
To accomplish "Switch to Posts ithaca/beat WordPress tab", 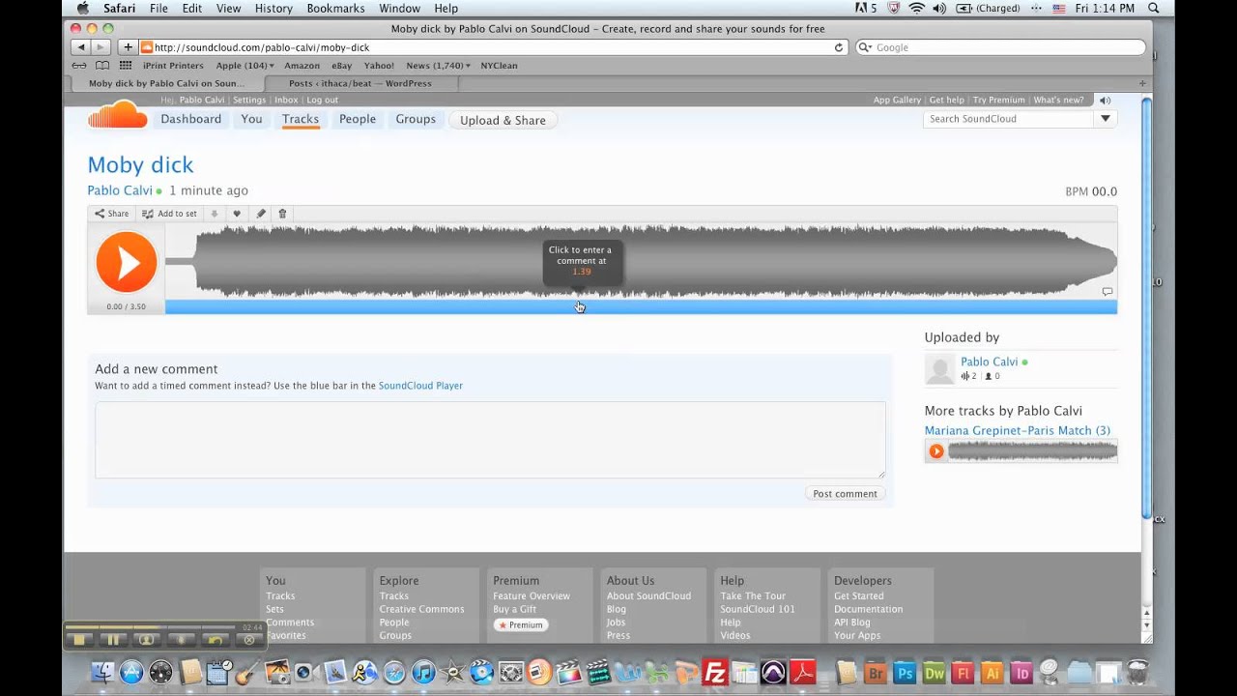I will tap(360, 83).
